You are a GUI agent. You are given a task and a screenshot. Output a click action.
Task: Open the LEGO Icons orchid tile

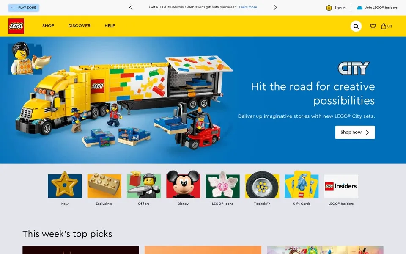[223, 185]
